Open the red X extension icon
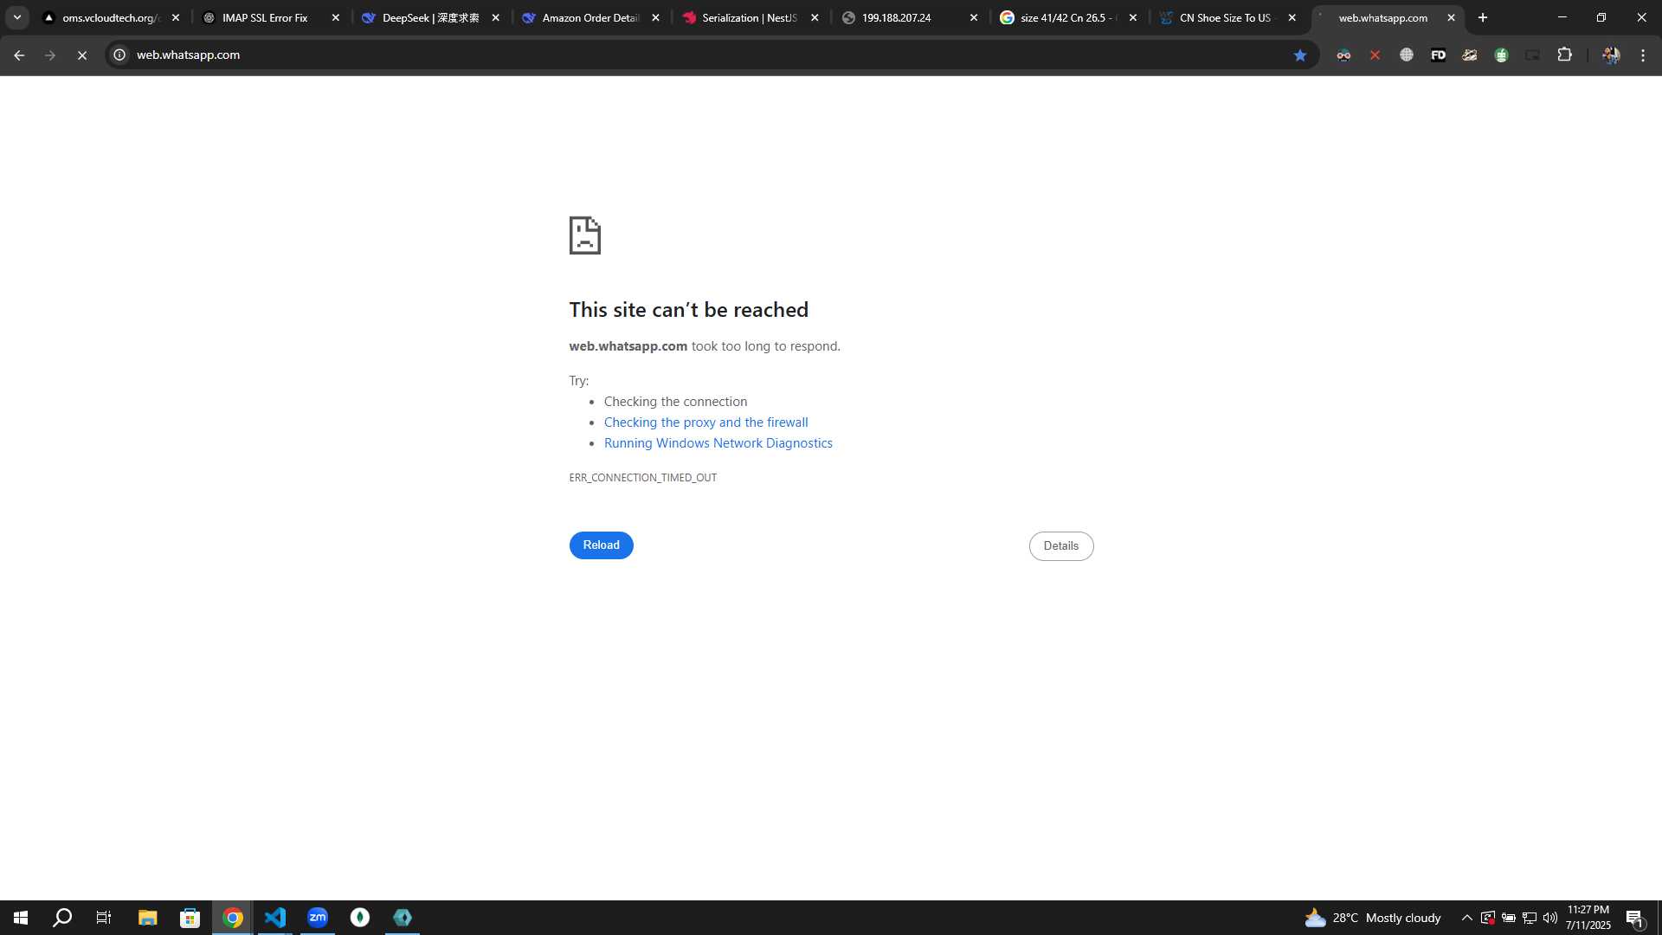Screen dimensions: 1662x935 [x=1375, y=55]
